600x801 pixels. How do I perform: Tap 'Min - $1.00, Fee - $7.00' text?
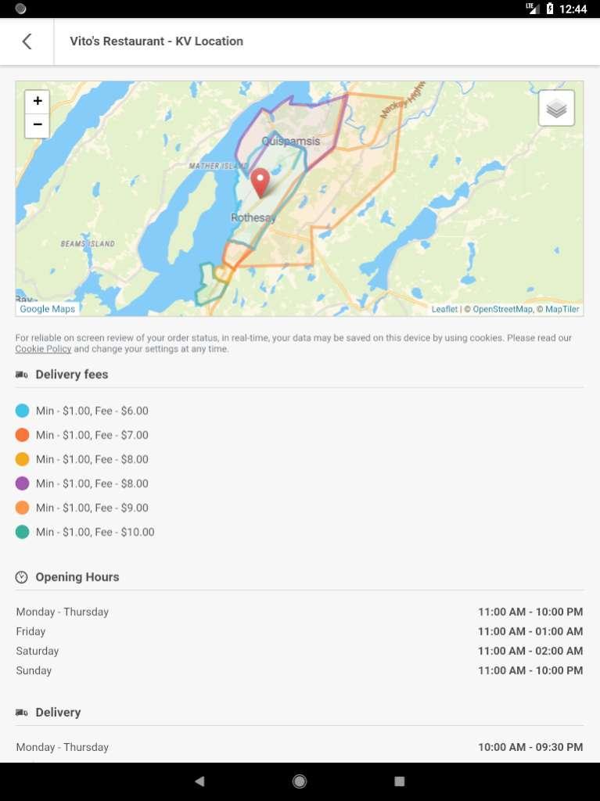pyautogui.click(x=92, y=435)
